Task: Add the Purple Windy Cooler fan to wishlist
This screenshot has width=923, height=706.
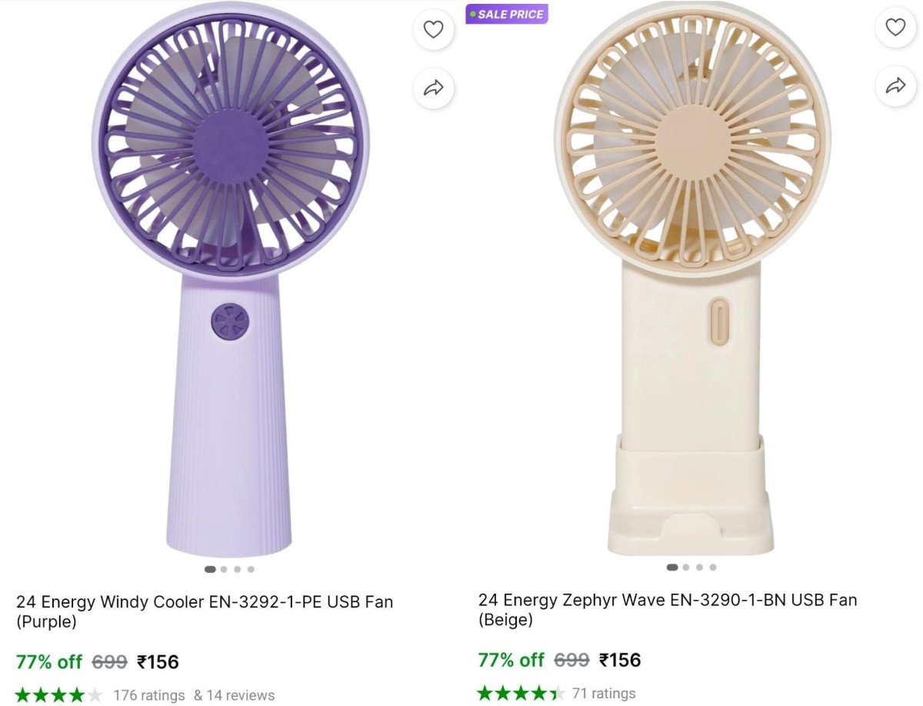Action: click(x=433, y=29)
